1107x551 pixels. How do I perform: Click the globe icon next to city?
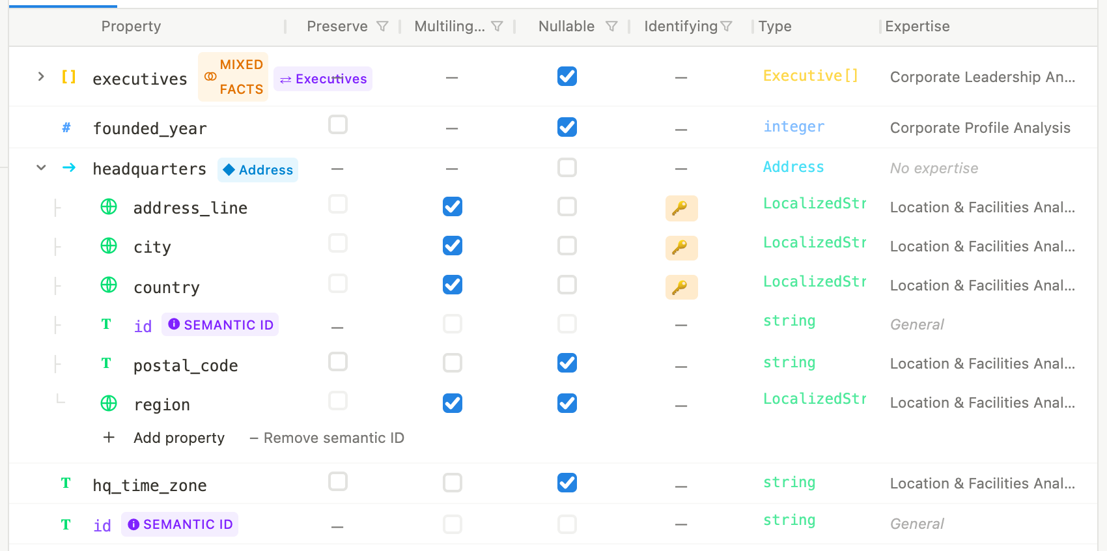click(109, 246)
